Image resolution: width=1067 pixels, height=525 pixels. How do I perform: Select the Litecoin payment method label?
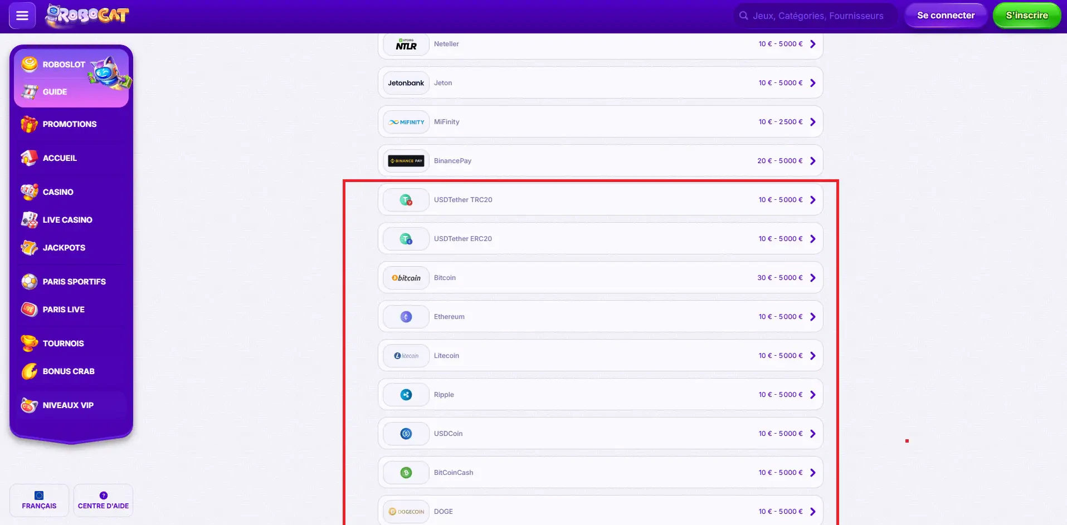point(446,356)
